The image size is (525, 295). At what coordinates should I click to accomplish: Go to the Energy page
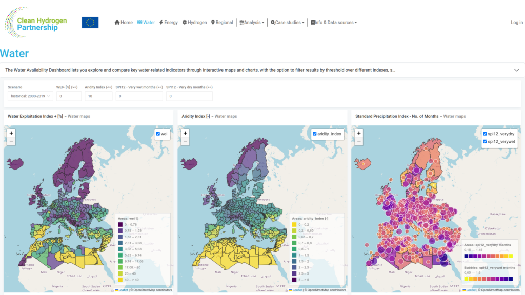pos(168,23)
